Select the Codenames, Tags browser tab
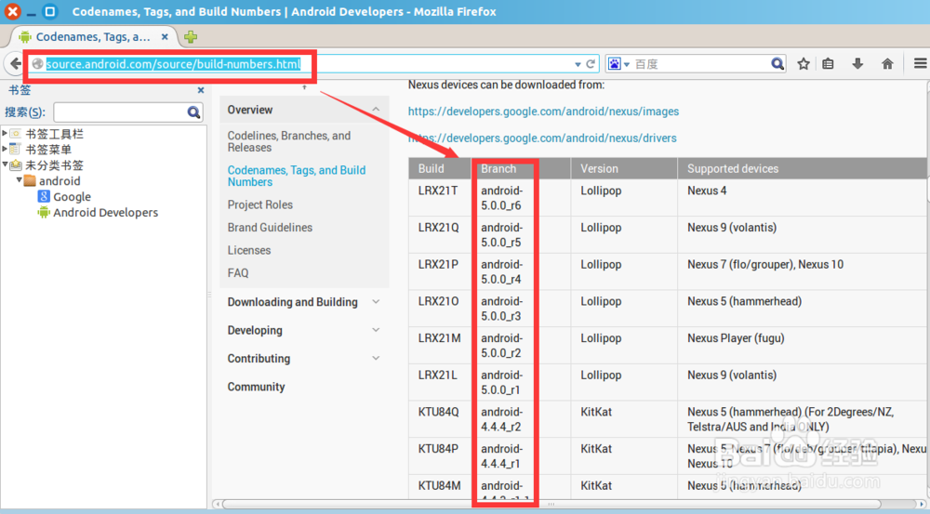Viewport: 930px width, 514px height. (94, 37)
